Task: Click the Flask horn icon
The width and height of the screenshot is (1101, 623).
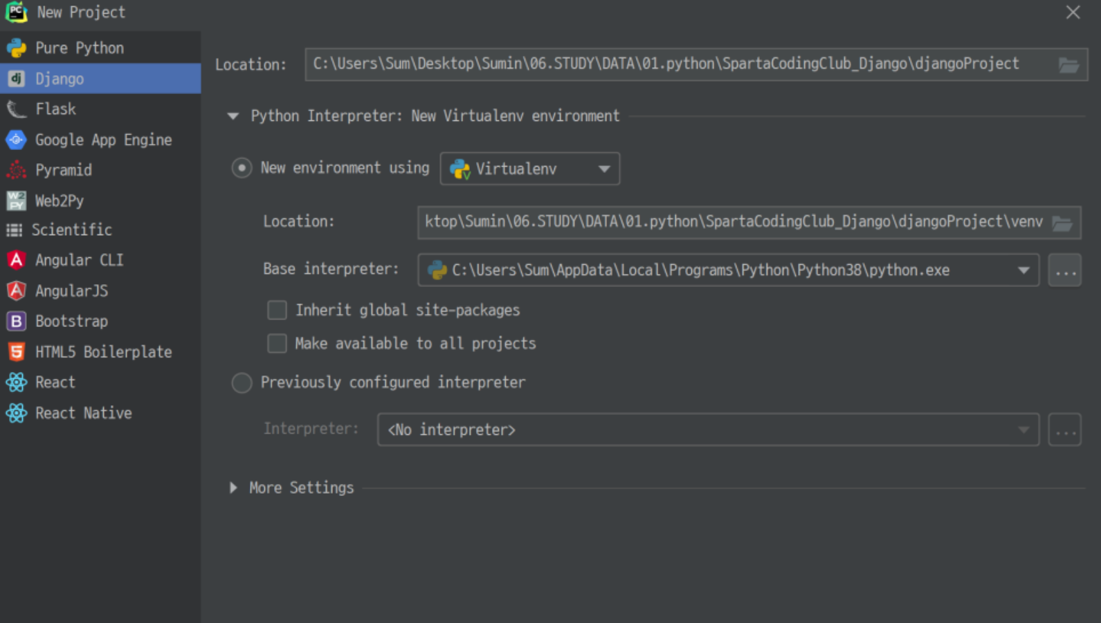Action: (17, 109)
